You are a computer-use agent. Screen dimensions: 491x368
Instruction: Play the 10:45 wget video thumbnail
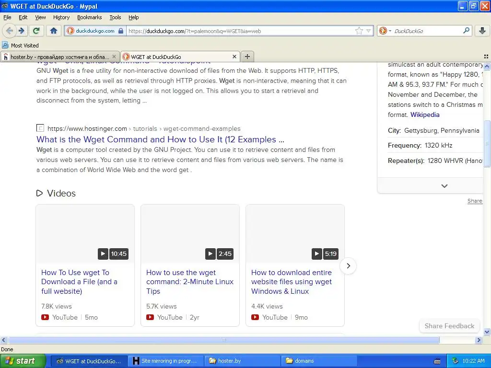85,234
